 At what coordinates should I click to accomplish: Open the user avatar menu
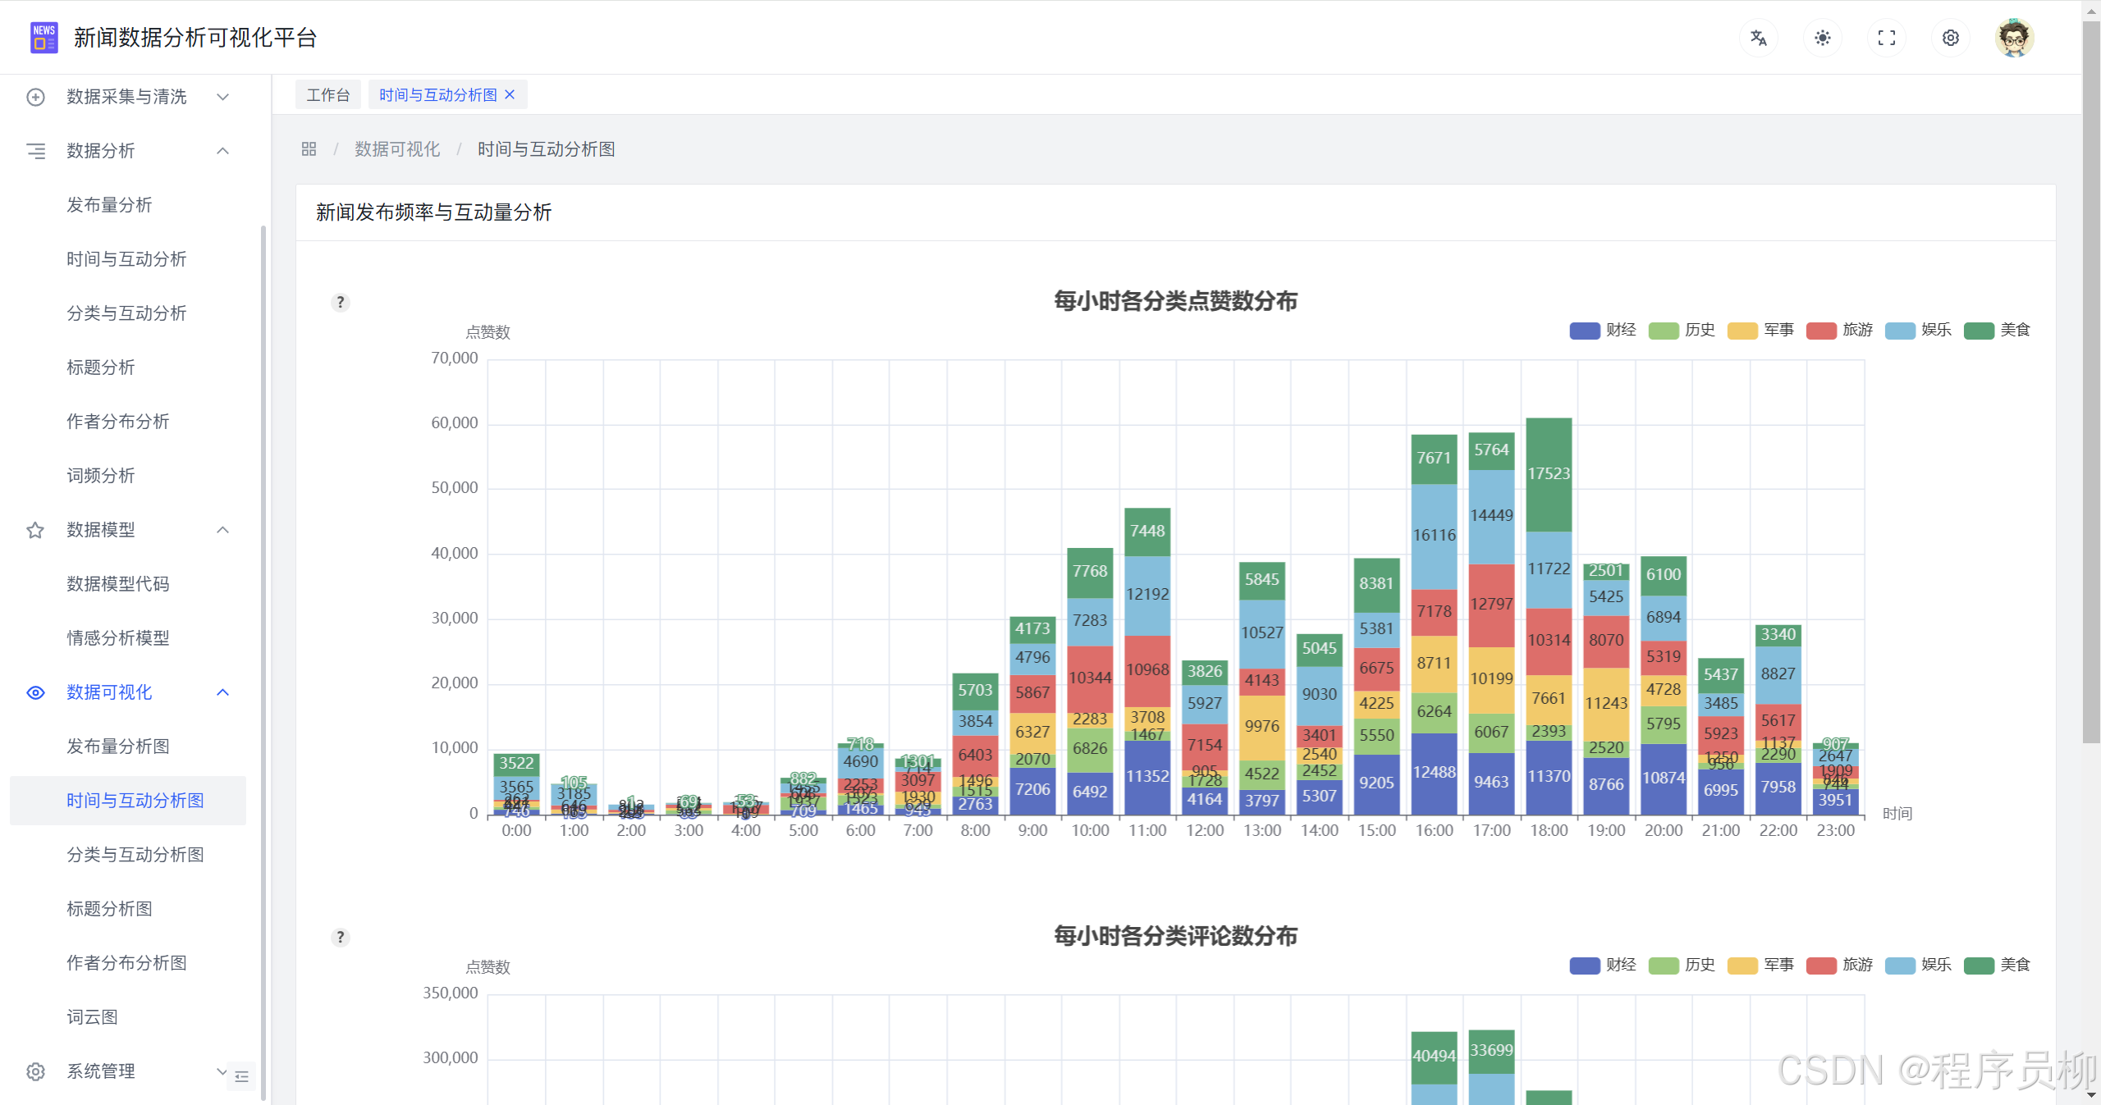tap(2014, 38)
